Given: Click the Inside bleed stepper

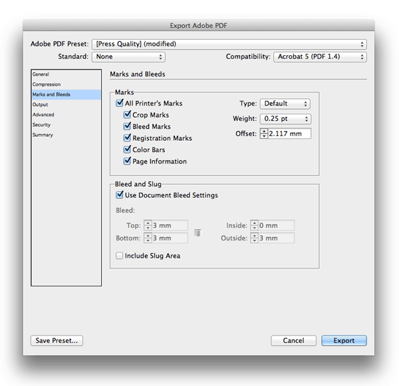Looking at the screenshot, I should [254, 225].
